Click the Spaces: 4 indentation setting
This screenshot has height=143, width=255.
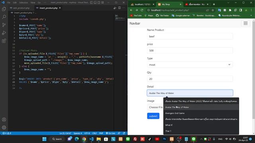(x=78, y=133)
